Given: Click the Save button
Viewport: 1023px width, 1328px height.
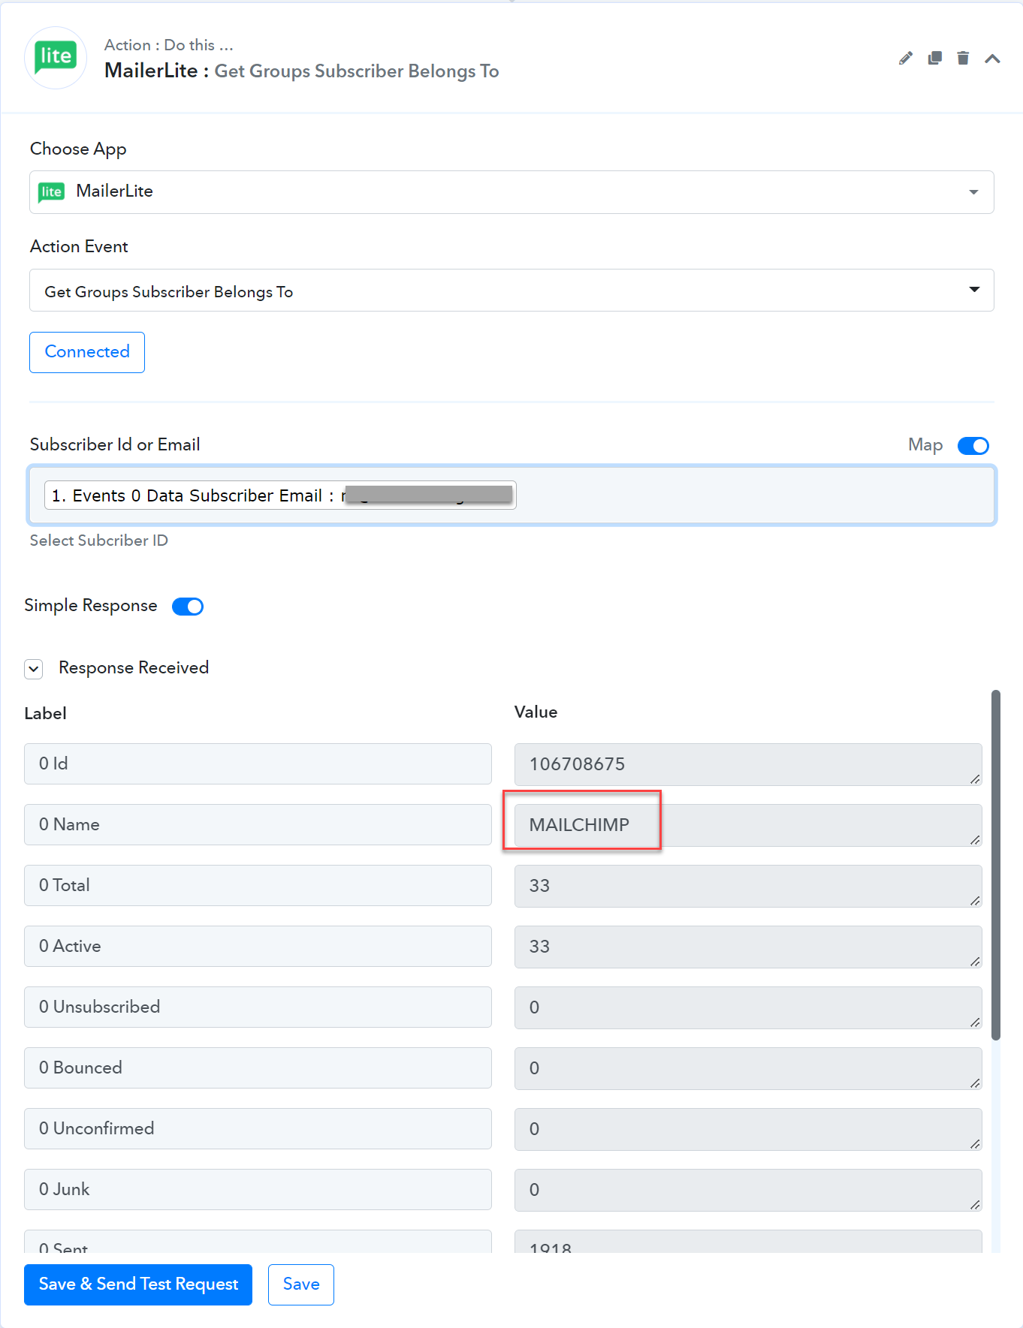Looking at the screenshot, I should pyautogui.click(x=301, y=1284).
